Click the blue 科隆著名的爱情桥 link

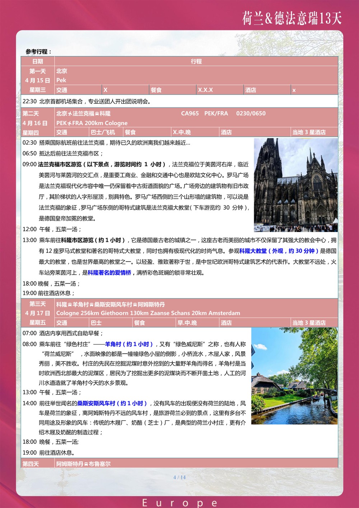(x=109, y=273)
